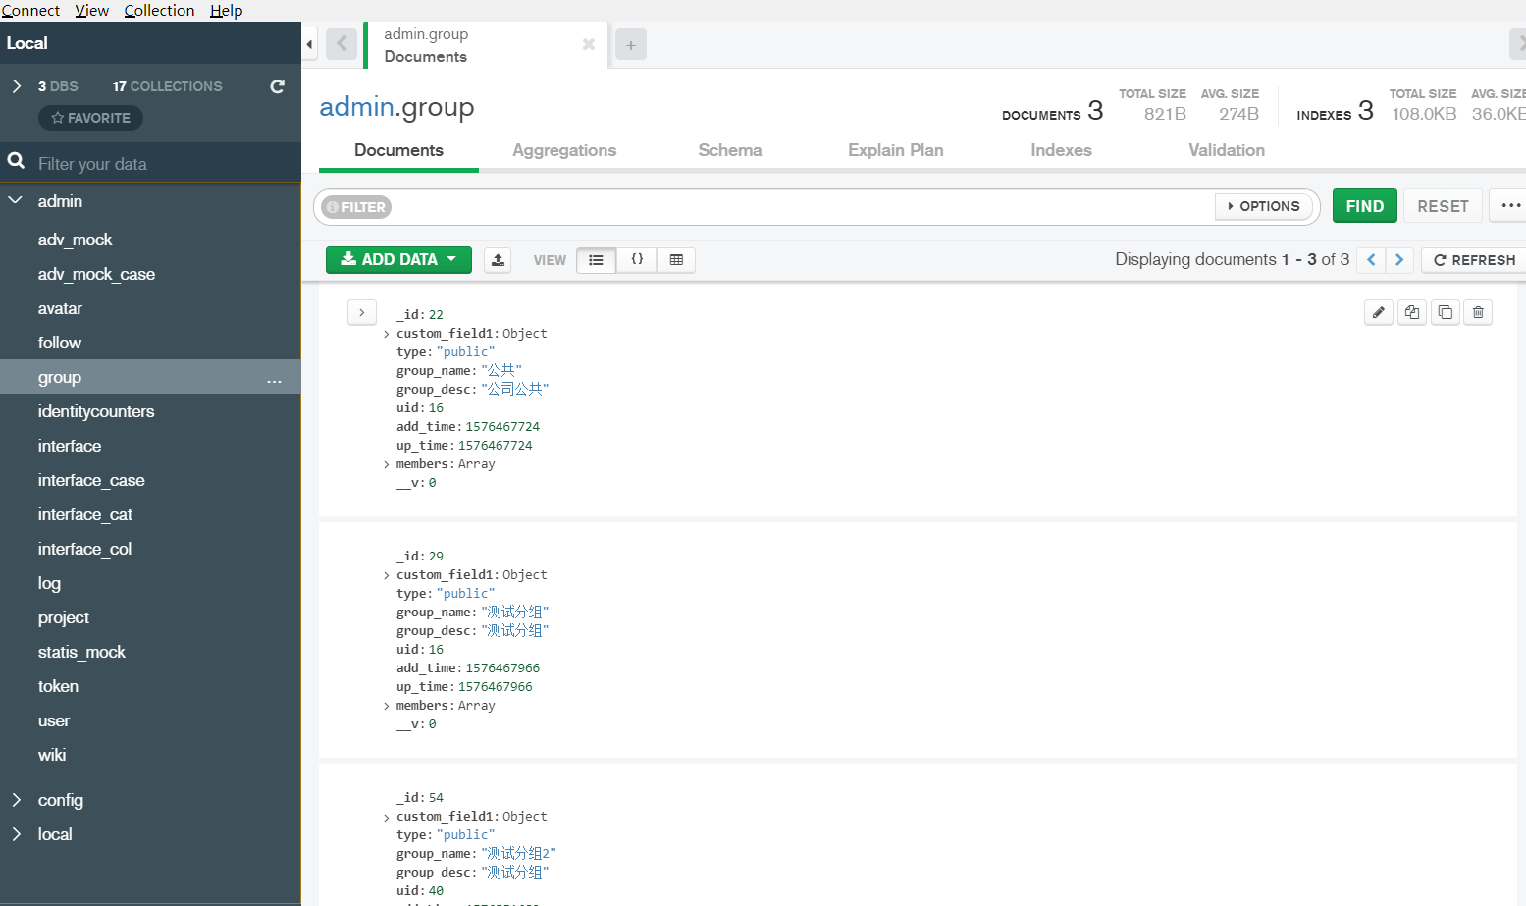Image resolution: width=1526 pixels, height=906 pixels.
Task: Reset the current filter
Action: pyautogui.click(x=1443, y=205)
